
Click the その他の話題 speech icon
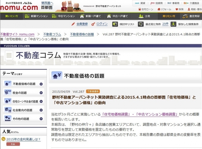pyautogui.click(x=7, y=118)
